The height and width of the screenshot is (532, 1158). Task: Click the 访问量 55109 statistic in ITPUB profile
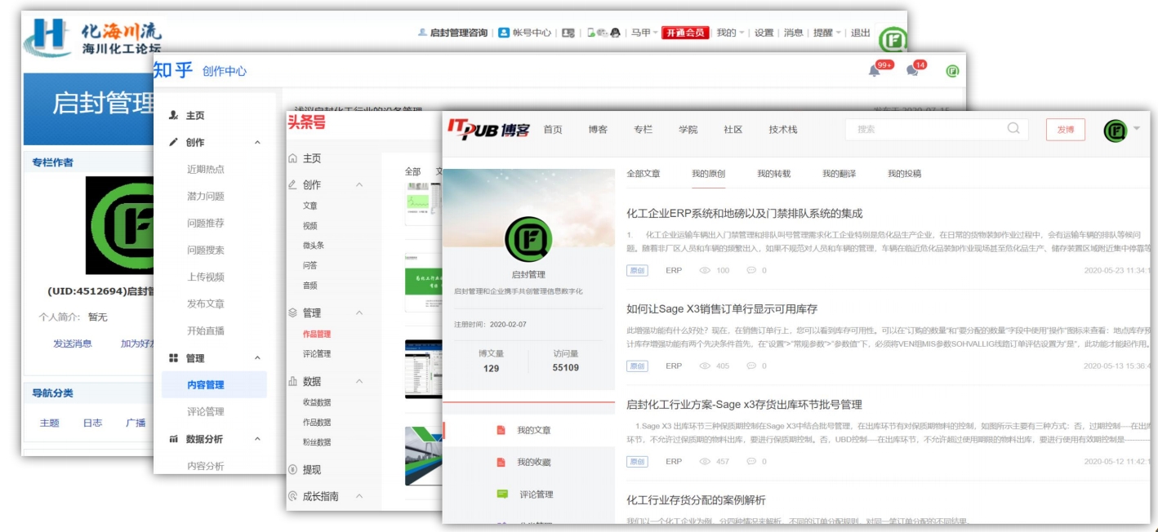coord(565,361)
